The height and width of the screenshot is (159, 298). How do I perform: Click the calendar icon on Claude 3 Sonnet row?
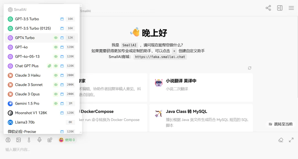click(x=62, y=85)
